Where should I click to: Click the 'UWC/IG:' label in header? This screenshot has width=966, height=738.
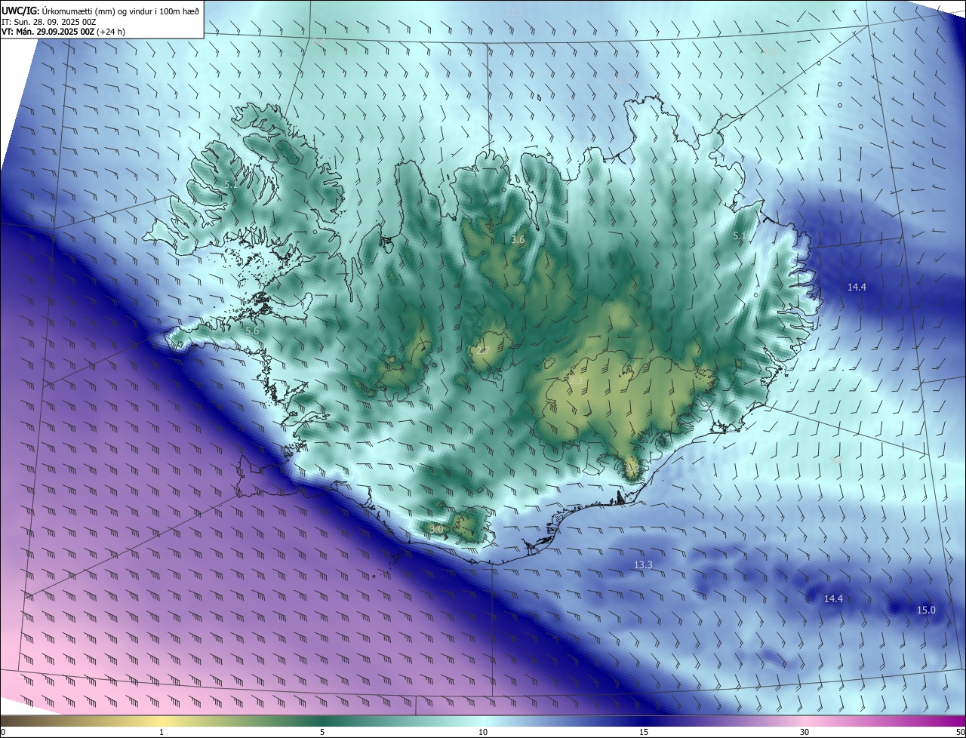click(x=20, y=11)
